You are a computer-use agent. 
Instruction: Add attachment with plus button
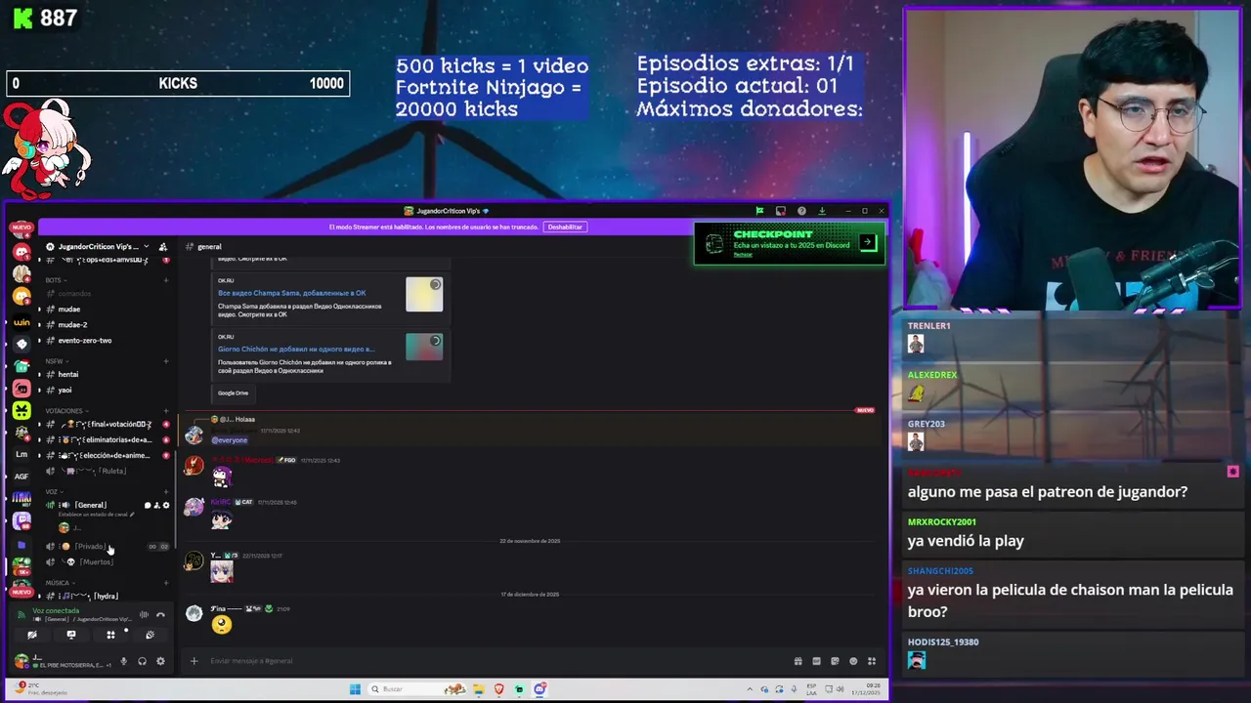click(194, 661)
